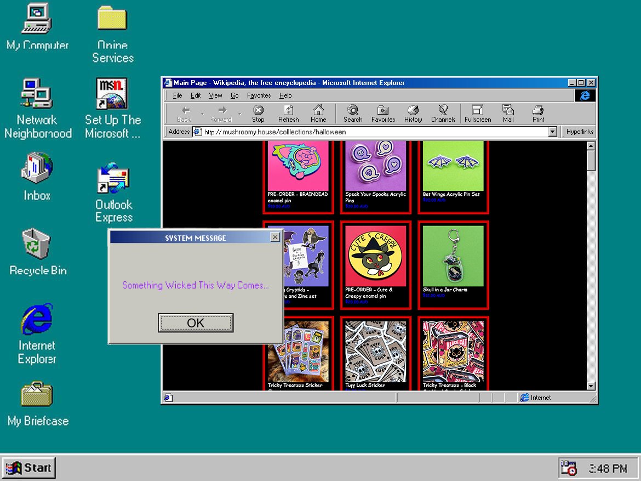Open the Mail toolbar button

508,114
